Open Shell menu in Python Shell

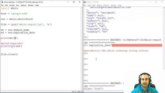coord(94,5)
